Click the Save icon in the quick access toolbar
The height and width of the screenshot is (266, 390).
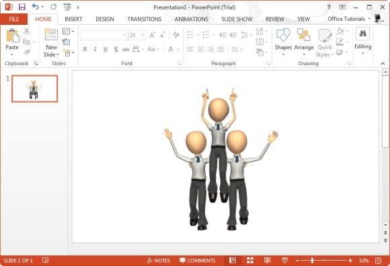[x=22, y=7]
